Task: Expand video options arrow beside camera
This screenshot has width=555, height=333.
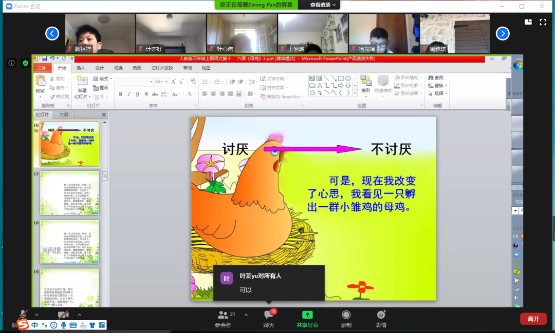Action: click(x=79, y=314)
